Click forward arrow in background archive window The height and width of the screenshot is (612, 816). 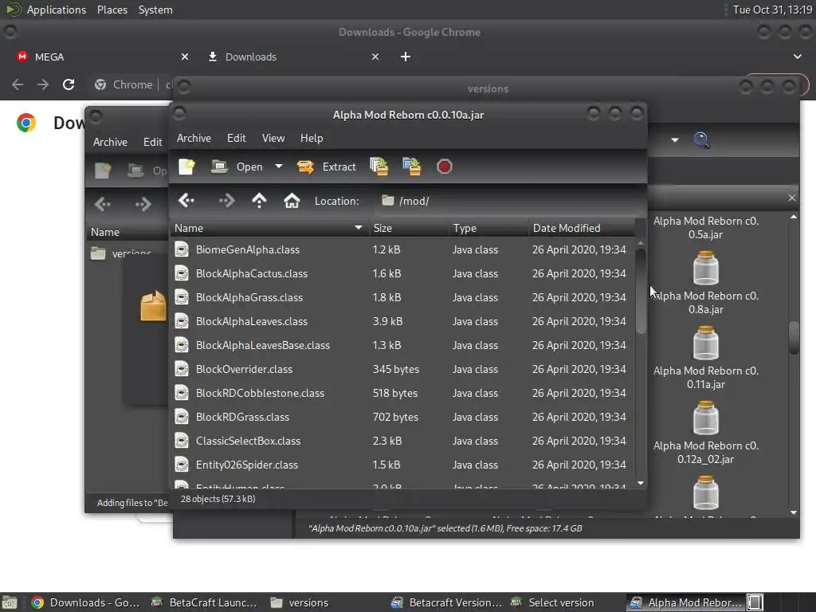pyautogui.click(x=143, y=205)
